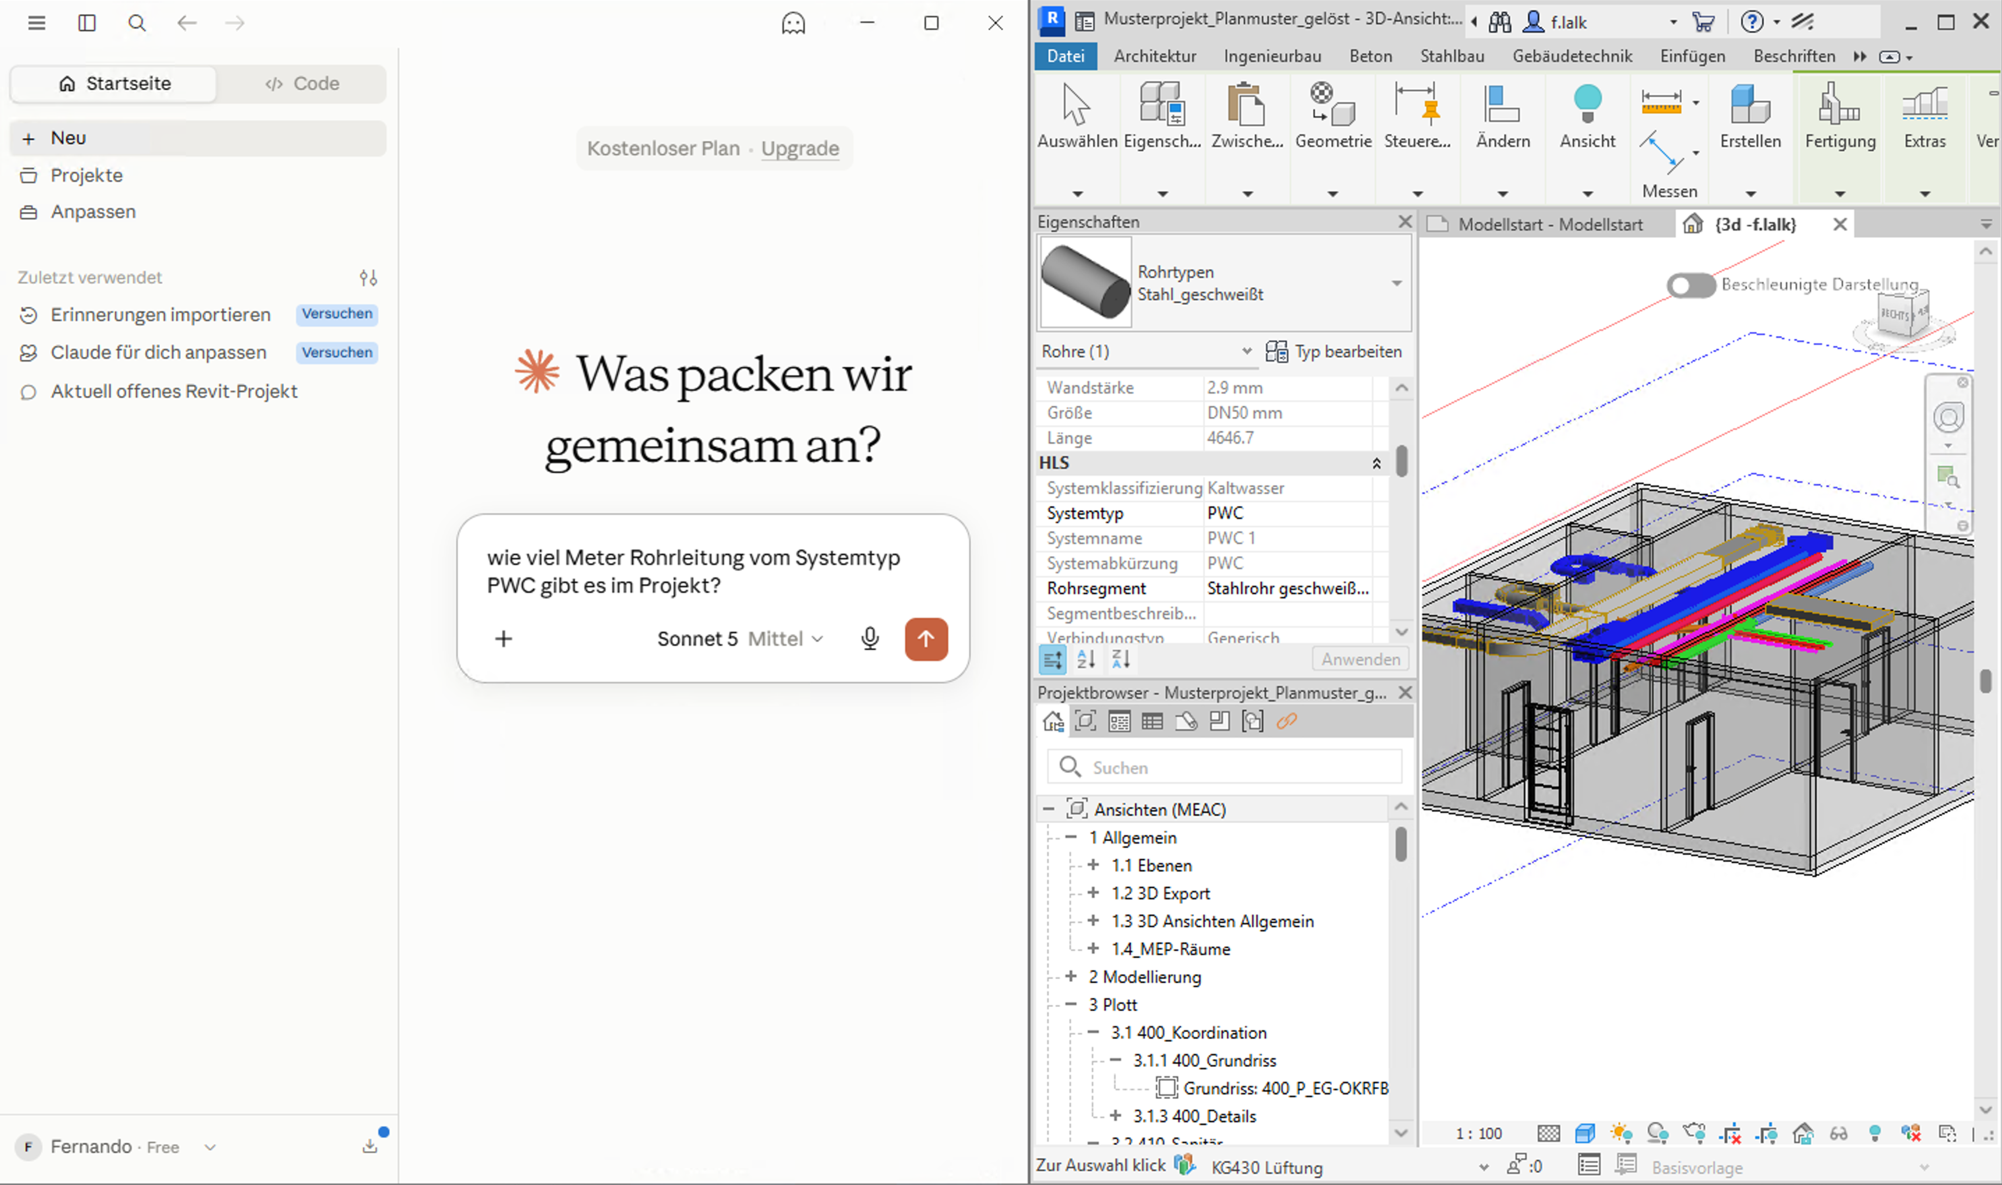Click the sun path icon in view bar
This screenshot has height=1185, width=2002.
tap(1621, 1134)
